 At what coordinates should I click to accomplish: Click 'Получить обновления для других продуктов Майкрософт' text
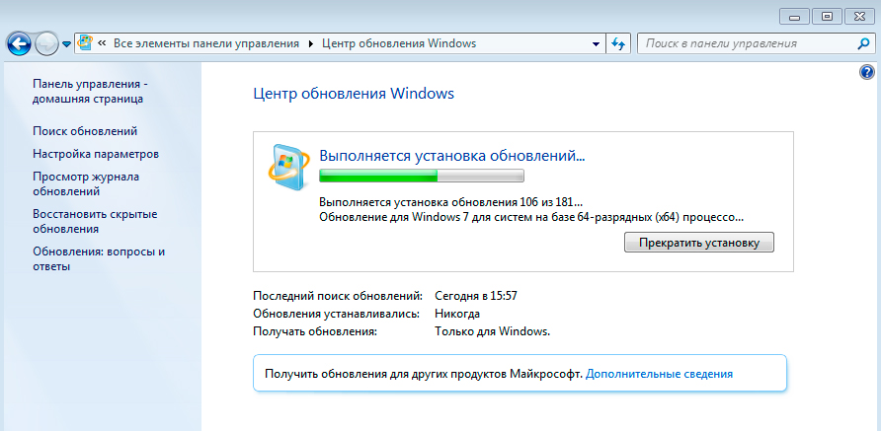coord(424,374)
